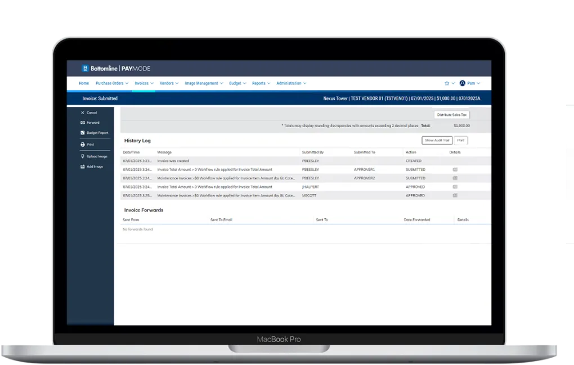Viewport: 574px width, 365px height.
Task: Click the Add Image icon
Action: point(83,166)
